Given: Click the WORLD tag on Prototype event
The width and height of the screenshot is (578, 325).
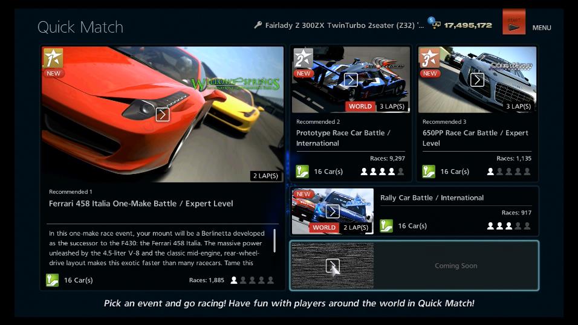Looking at the screenshot, I should 360,106.
